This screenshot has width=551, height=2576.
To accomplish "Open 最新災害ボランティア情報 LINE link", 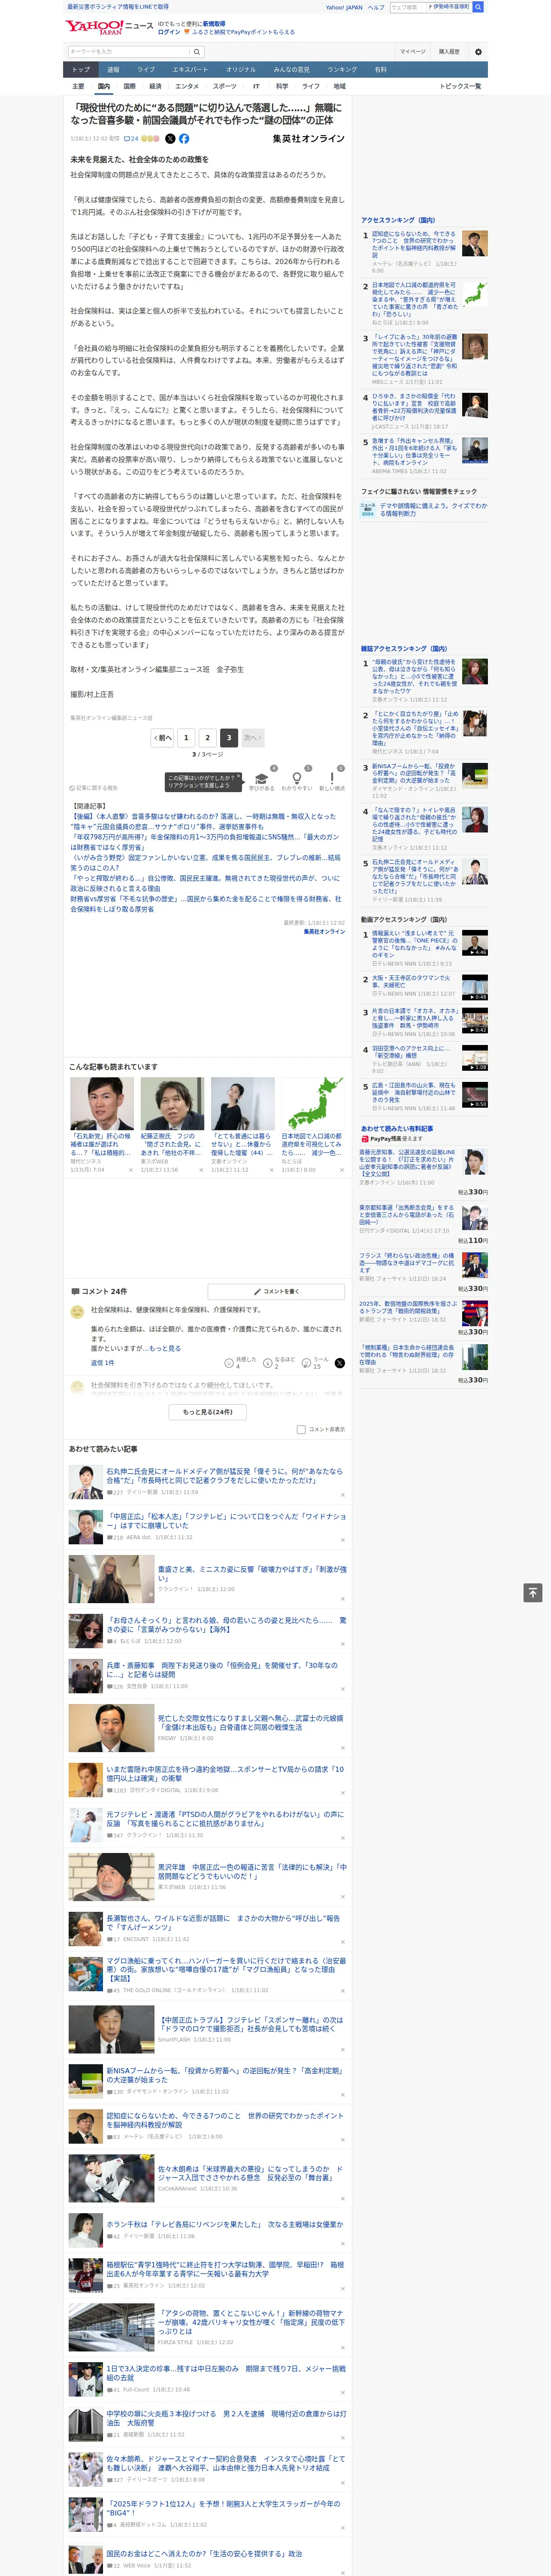I will point(118,7).
